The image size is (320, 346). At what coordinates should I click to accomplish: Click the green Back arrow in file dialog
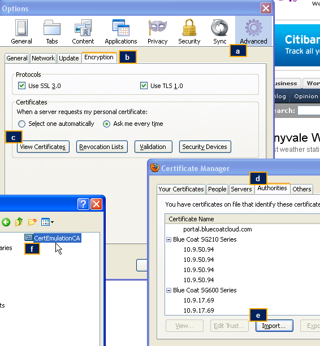pos(6,222)
